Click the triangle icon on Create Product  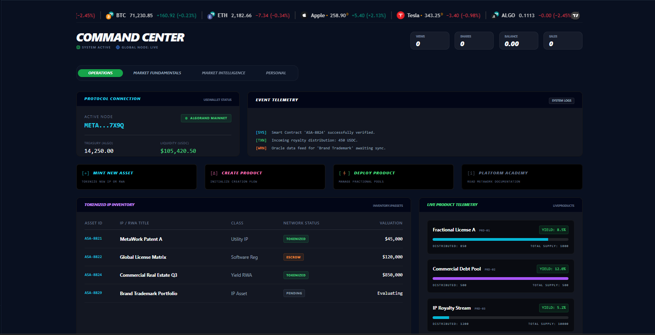click(214, 173)
